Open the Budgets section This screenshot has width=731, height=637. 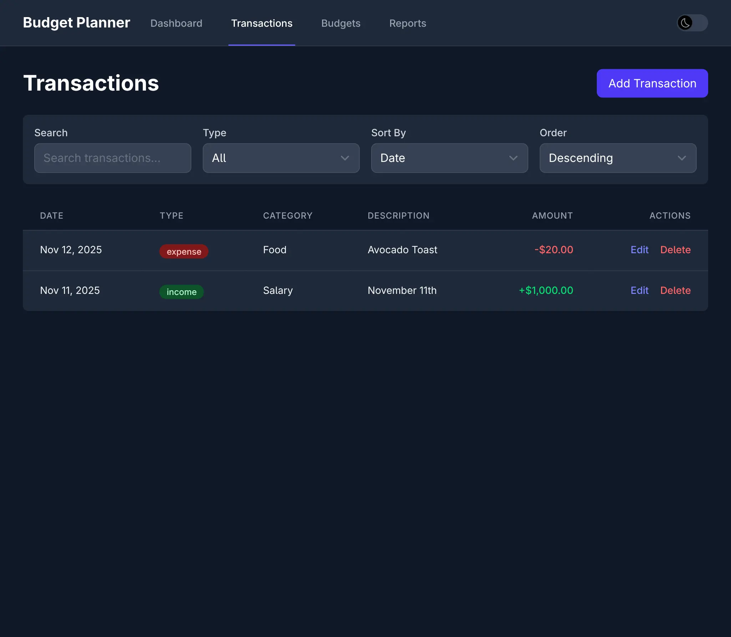click(341, 23)
